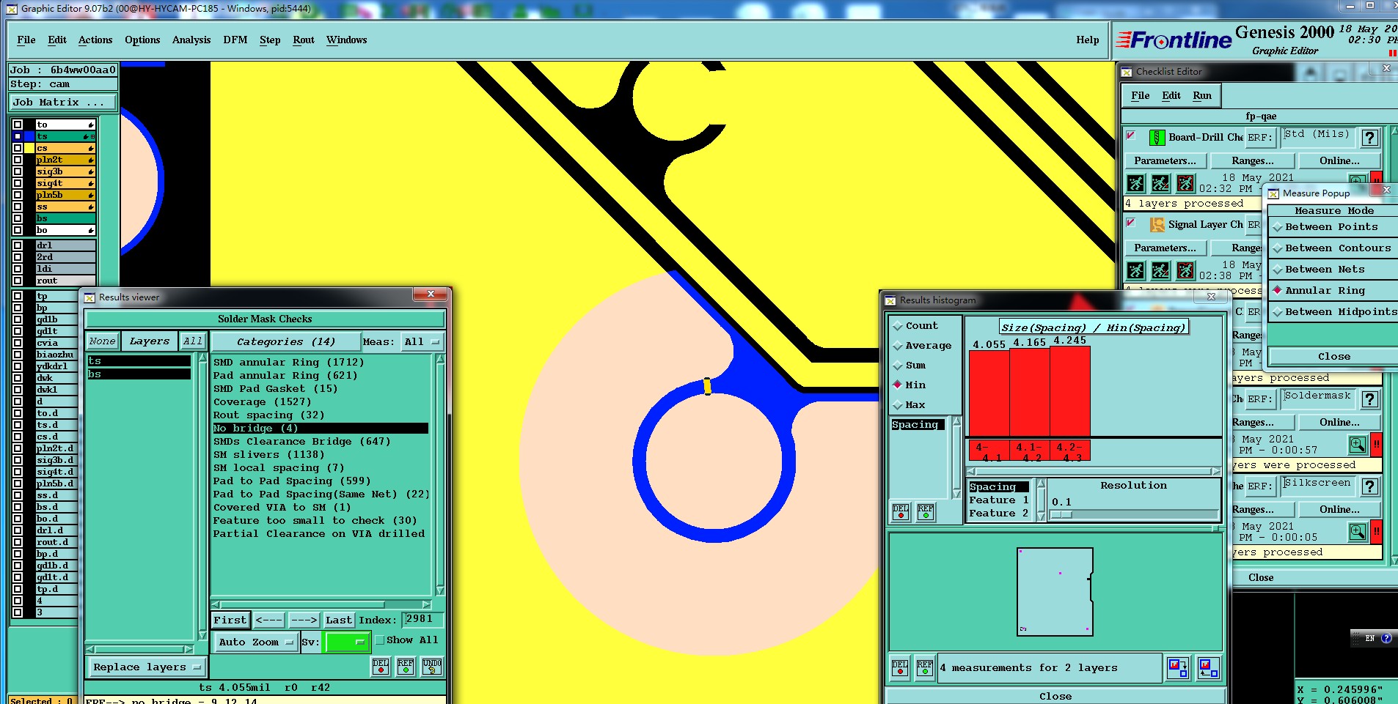This screenshot has height=704, width=1398.
Task: Enable Show All checkbox in Results viewer
Action: pos(380,640)
